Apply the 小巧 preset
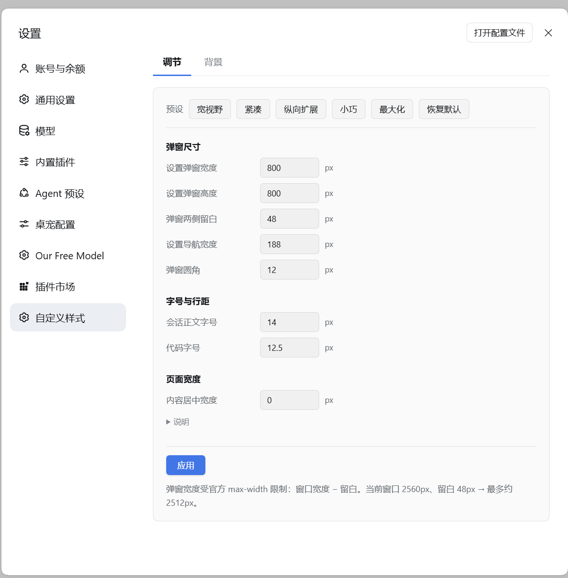Screen dimensions: 568x578 pos(348,109)
